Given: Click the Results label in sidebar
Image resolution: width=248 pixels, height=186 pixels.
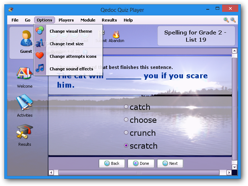Looking at the screenshot, I should tap(25, 144).
